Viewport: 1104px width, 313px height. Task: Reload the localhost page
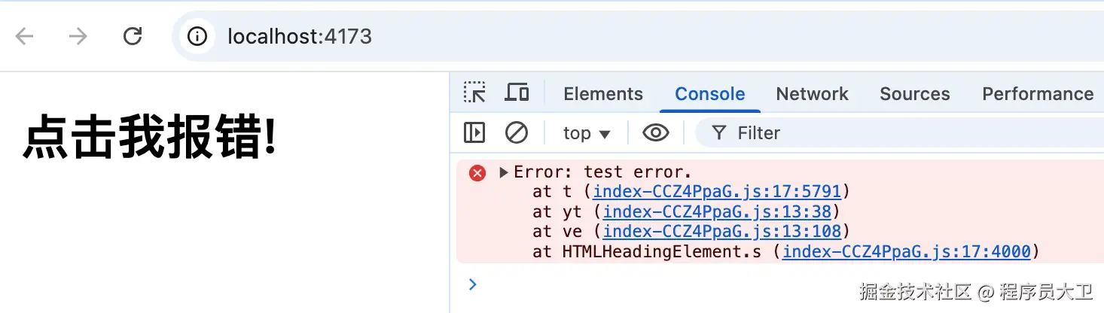pos(133,36)
